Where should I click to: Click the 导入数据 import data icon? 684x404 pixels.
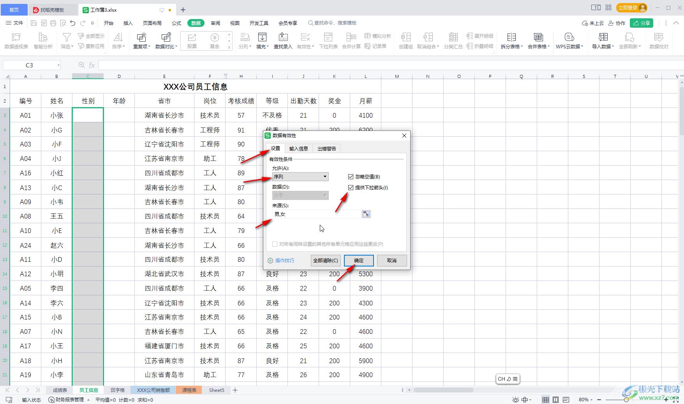603,37
